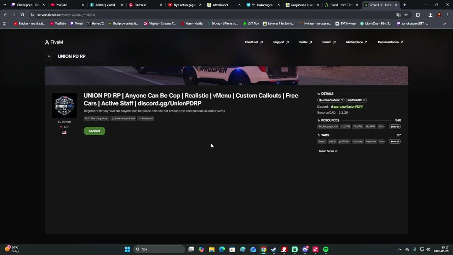Open Spotify from the taskbar
Viewport: 453px width, 255px height.
coord(326,249)
